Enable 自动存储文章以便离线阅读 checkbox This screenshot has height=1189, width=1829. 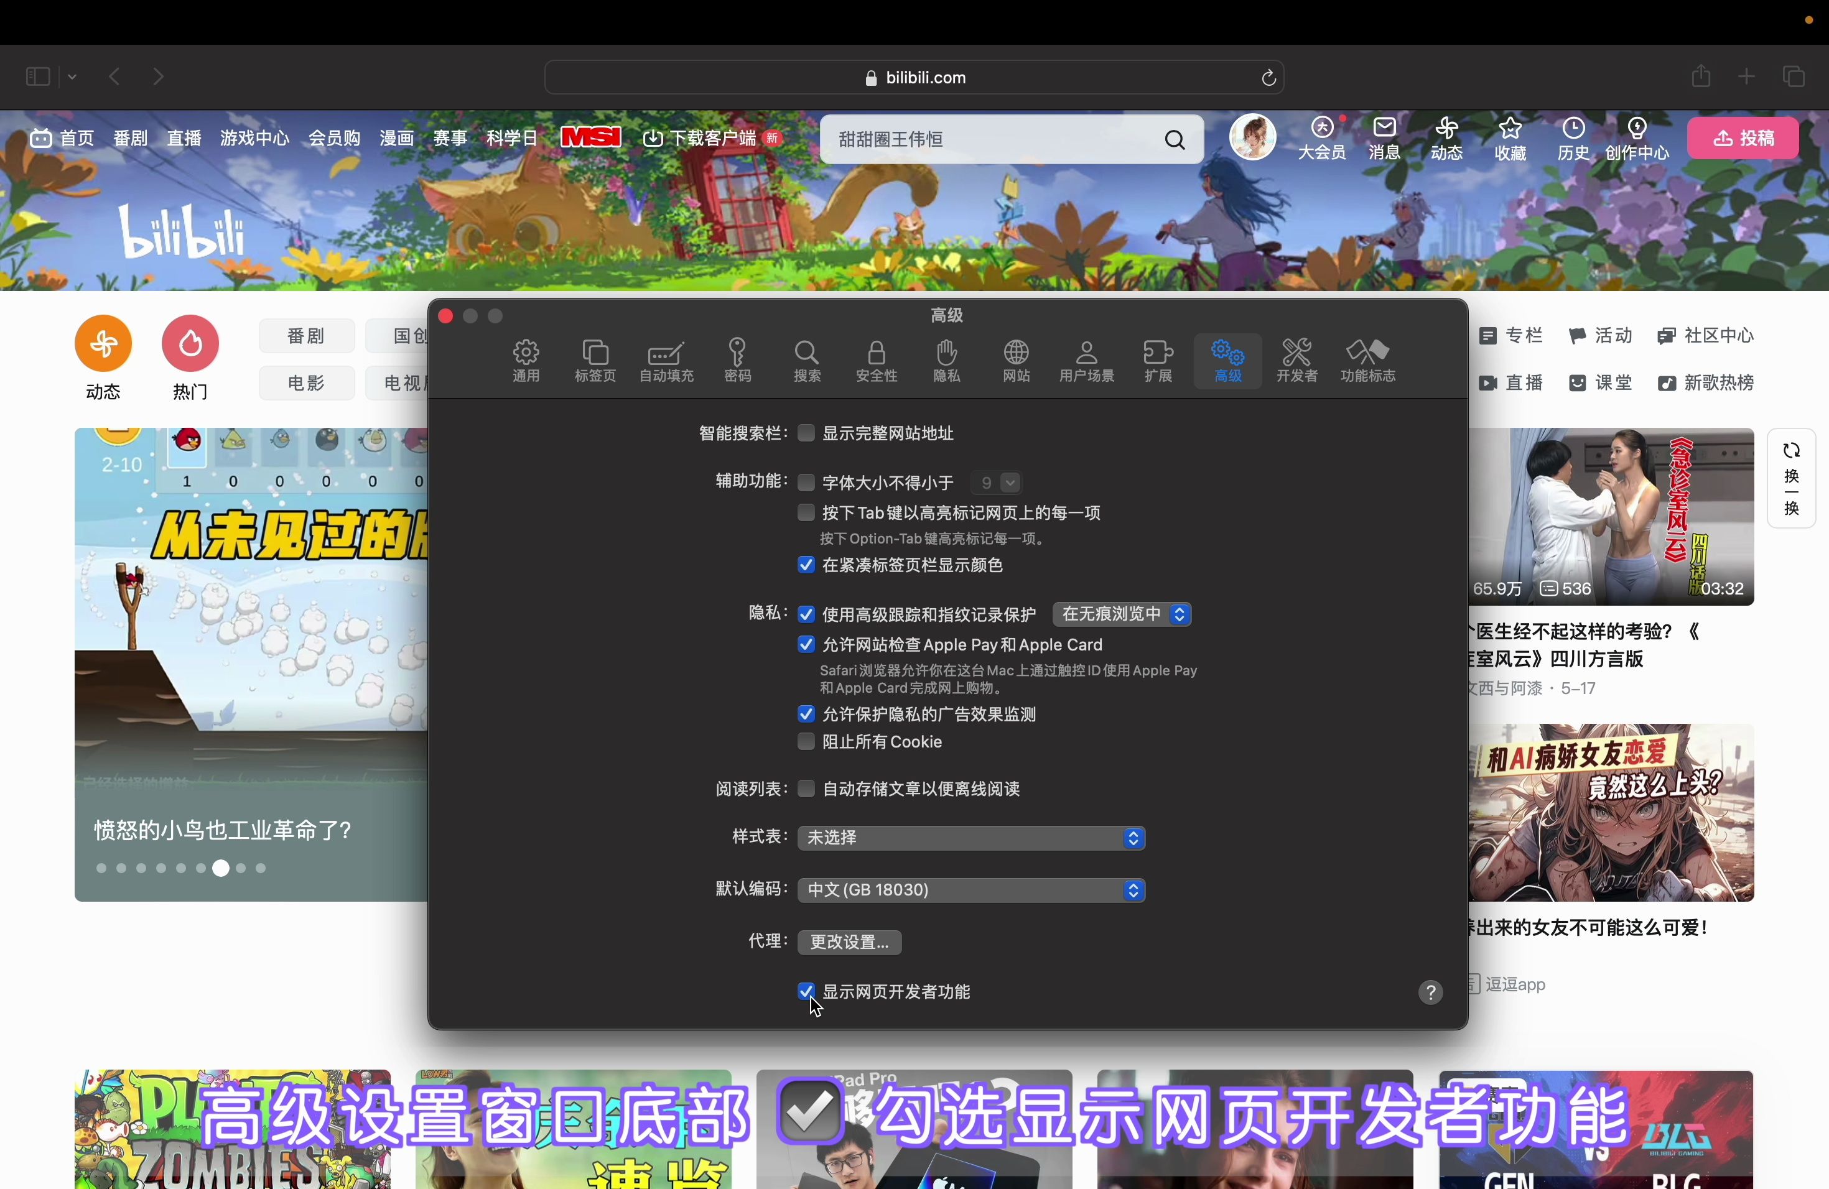tap(806, 789)
